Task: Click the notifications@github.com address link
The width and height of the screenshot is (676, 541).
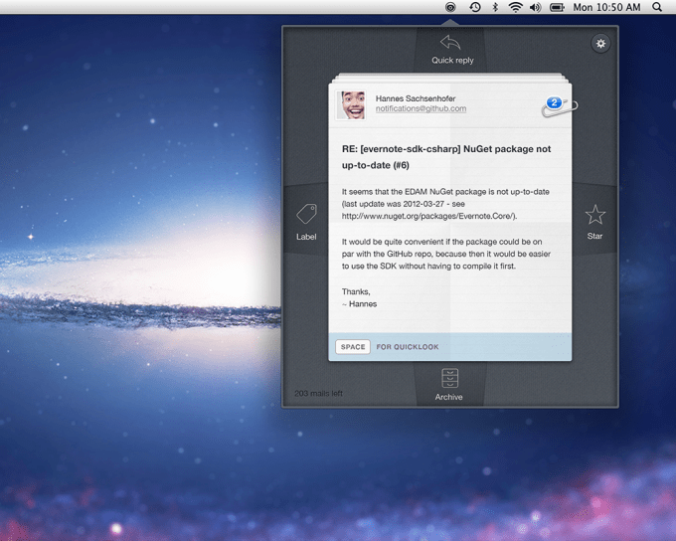Action: coord(421,109)
